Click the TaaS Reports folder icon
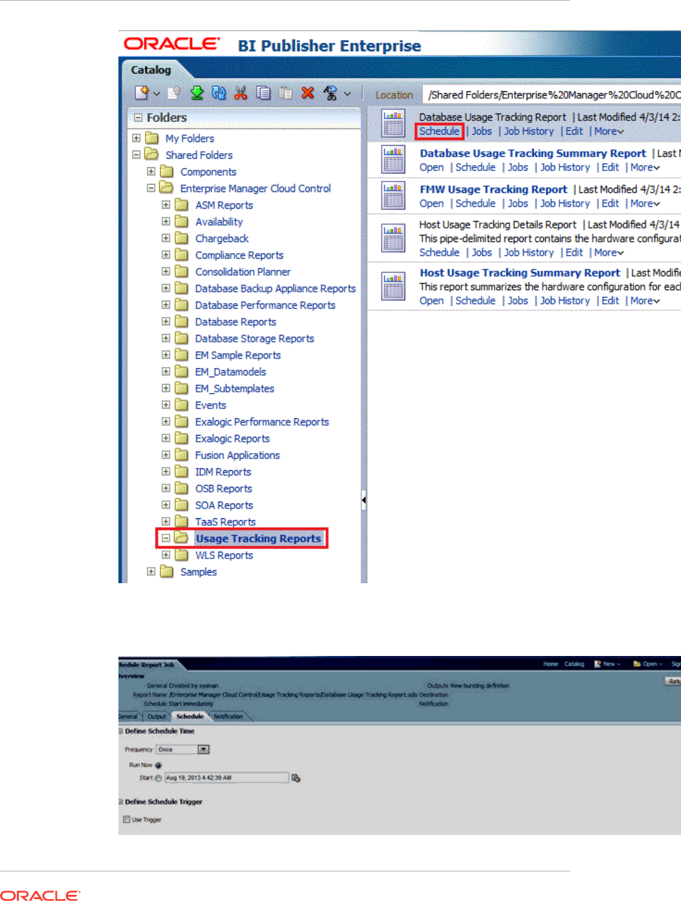This screenshot has height=901, width=681. point(181,521)
